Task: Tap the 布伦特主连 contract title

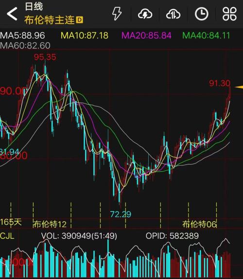Action: (50, 20)
